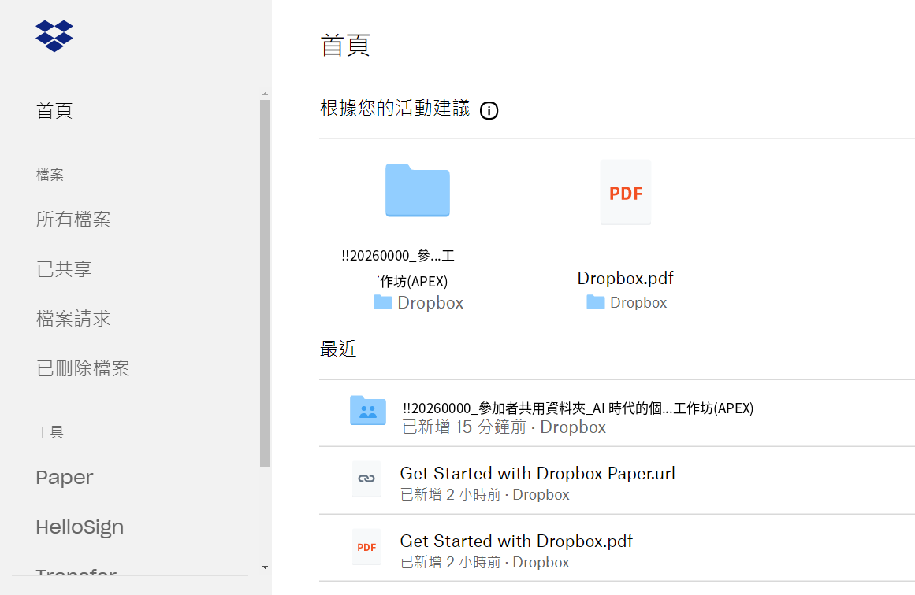The width and height of the screenshot is (915, 595).
Task: Open HelloSign in the tools section
Action: 80,527
